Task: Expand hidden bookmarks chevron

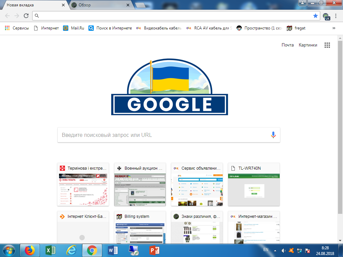Action: [334, 28]
